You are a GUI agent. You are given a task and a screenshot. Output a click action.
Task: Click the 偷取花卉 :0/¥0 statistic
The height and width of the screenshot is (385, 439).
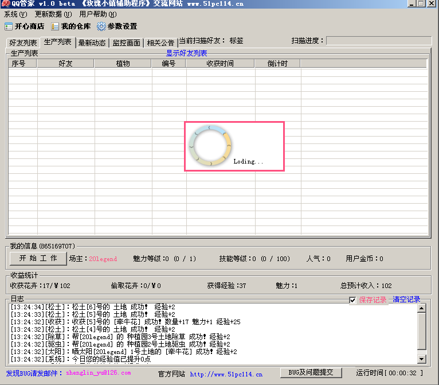pyautogui.click(x=136, y=286)
